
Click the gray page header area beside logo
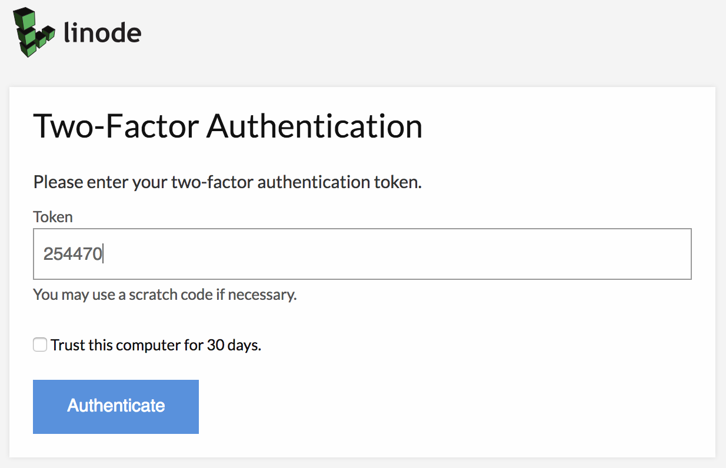coord(412,35)
